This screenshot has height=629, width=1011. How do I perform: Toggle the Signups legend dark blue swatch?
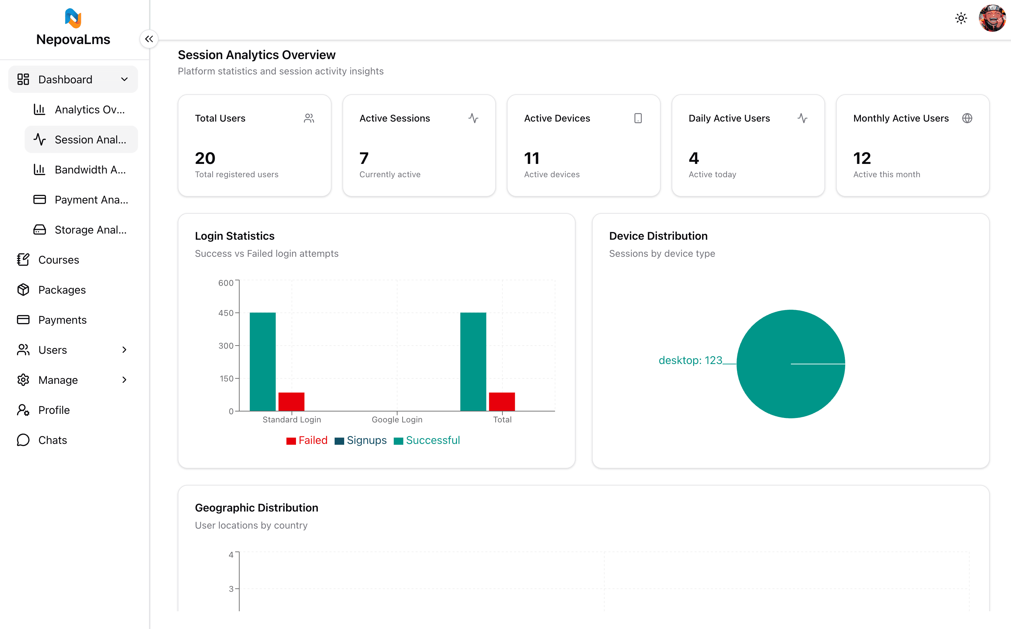coord(339,441)
